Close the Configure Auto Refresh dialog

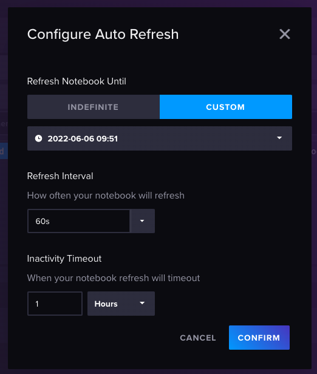[285, 34]
